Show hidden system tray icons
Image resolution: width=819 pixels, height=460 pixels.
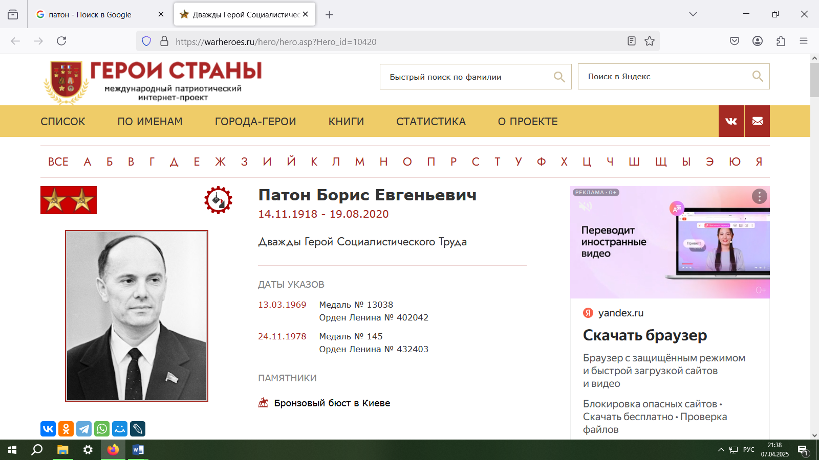pyautogui.click(x=721, y=450)
